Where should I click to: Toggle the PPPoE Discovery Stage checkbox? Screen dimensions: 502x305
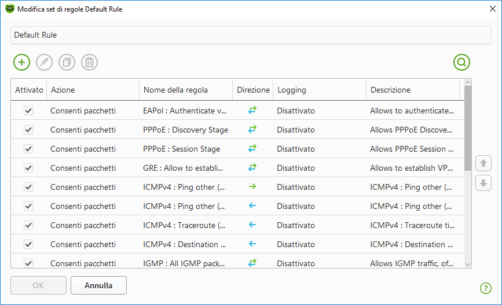coord(28,130)
